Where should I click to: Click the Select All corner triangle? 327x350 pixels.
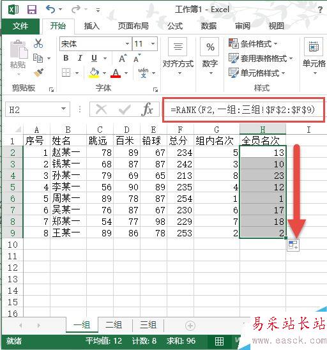coord(18,129)
